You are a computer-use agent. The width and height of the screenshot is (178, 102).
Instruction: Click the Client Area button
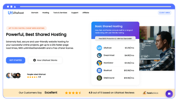coord(164,12)
